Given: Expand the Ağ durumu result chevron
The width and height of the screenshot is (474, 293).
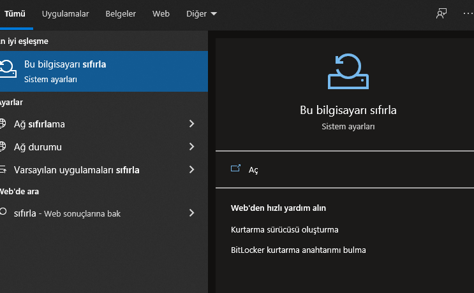Looking at the screenshot, I should coord(191,147).
